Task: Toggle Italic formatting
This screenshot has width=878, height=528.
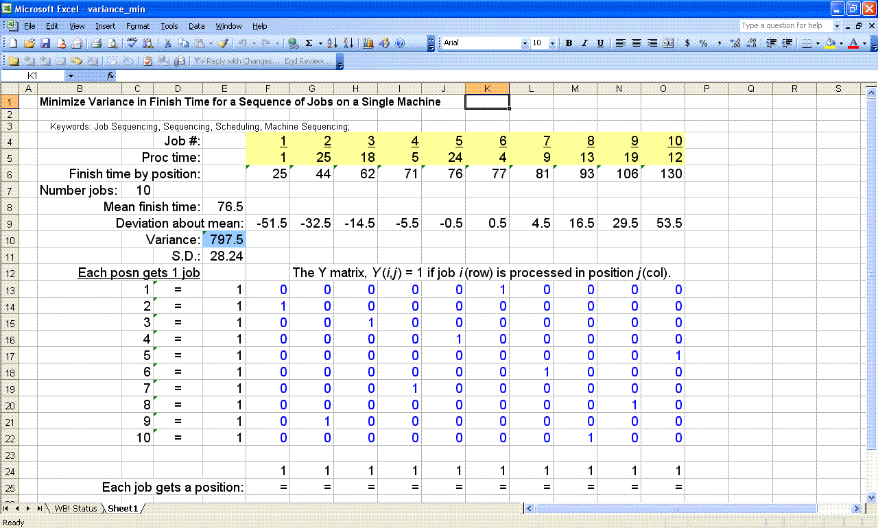Action: tap(584, 43)
